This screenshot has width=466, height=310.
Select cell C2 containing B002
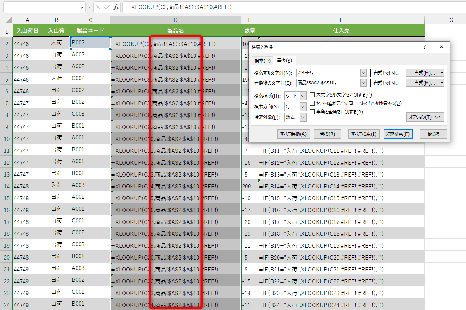pyautogui.click(x=91, y=43)
